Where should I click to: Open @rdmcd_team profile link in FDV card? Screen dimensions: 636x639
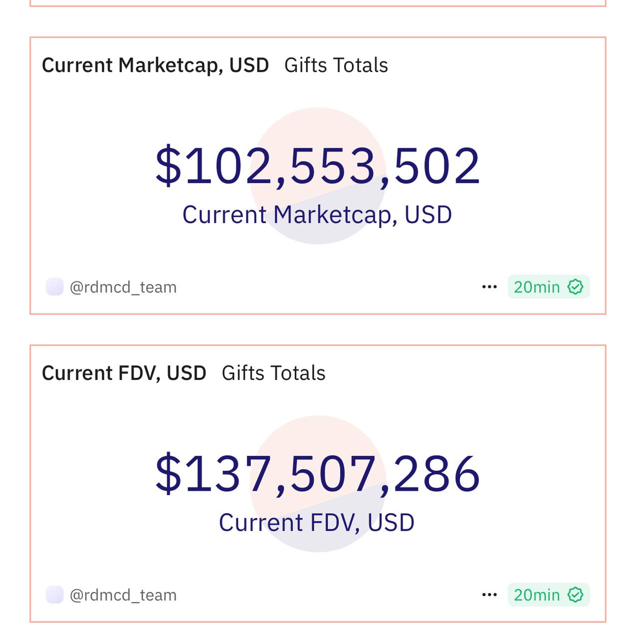coord(123,596)
